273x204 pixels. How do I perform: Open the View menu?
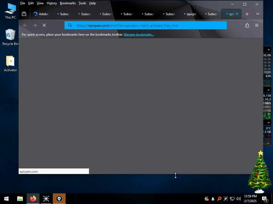[x=40, y=3]
